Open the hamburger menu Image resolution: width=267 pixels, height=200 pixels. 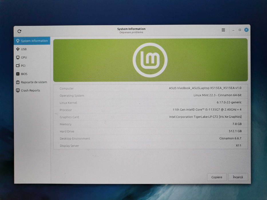pyautogui.click(x=223, y=30)
